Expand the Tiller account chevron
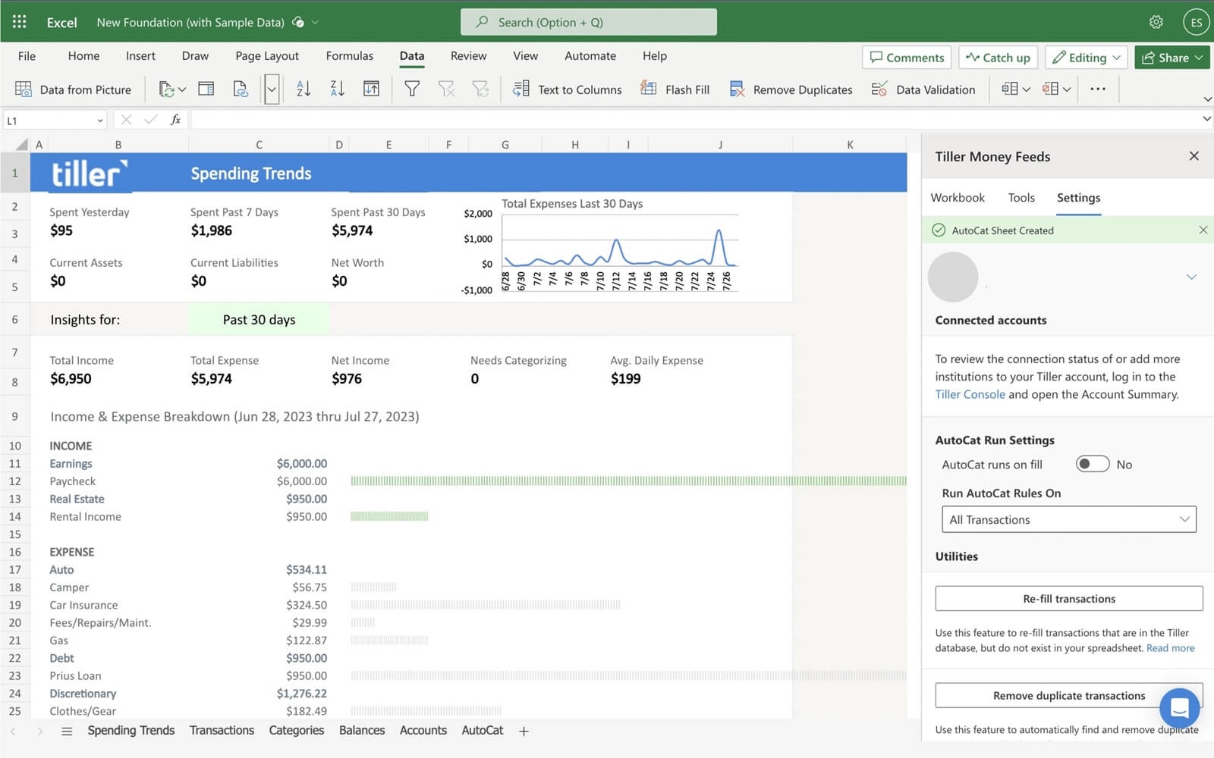The image size is (1214, 758). click(x=1191, y=277)
